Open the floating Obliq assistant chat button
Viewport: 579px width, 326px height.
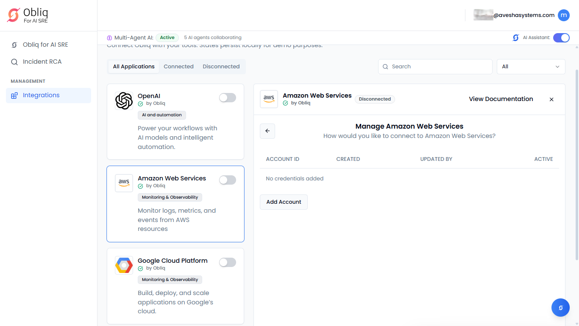560,308
